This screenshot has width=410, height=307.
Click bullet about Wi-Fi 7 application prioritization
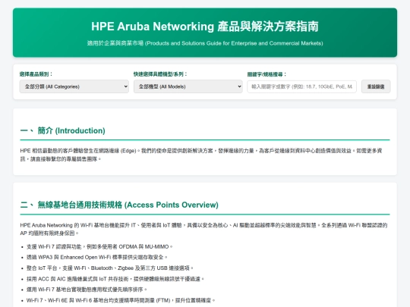coord(87,290)
